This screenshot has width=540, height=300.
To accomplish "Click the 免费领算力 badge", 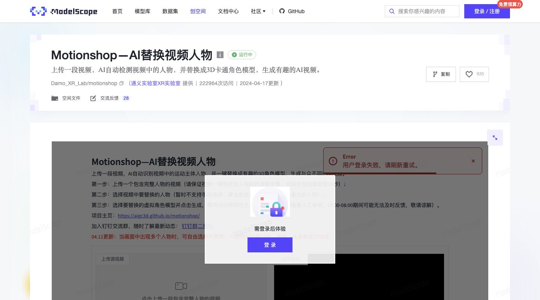I will pyautogui.click(x=510, y=4).
